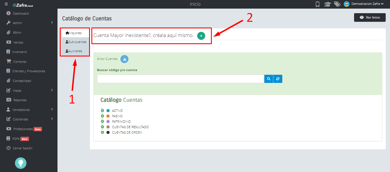Expand the Vistas sidebar menu arrow

[52, 90]
